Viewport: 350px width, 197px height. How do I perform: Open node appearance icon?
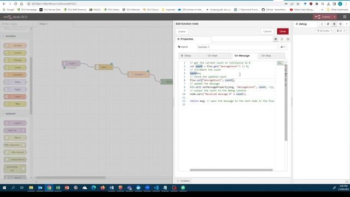(288, 39)
